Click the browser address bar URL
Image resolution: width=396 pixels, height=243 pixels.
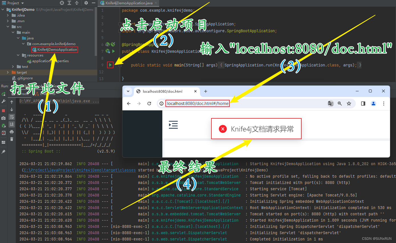pos(198,104)
